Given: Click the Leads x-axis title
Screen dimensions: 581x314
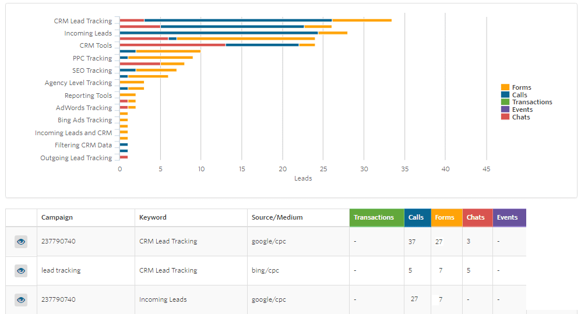Looking at the screenshot, I should click(x=303, y=178).
